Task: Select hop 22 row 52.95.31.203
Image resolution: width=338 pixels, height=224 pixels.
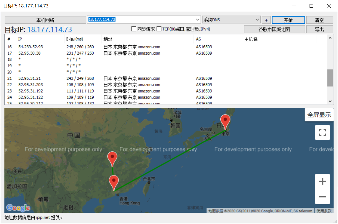Action: [x=31, y=85]
